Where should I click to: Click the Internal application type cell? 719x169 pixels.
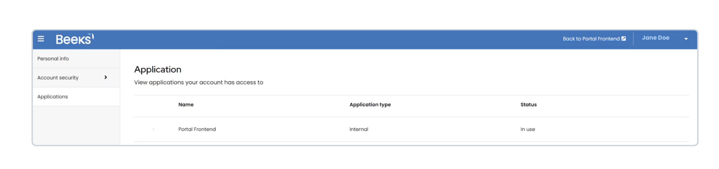pos(359,129)
